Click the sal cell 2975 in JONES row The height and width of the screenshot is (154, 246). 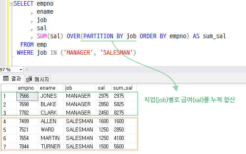103,96
